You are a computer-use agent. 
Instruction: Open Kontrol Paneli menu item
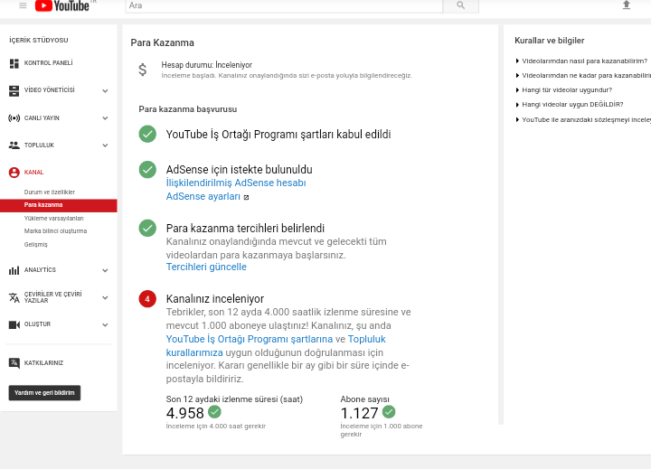pos(49,63)
